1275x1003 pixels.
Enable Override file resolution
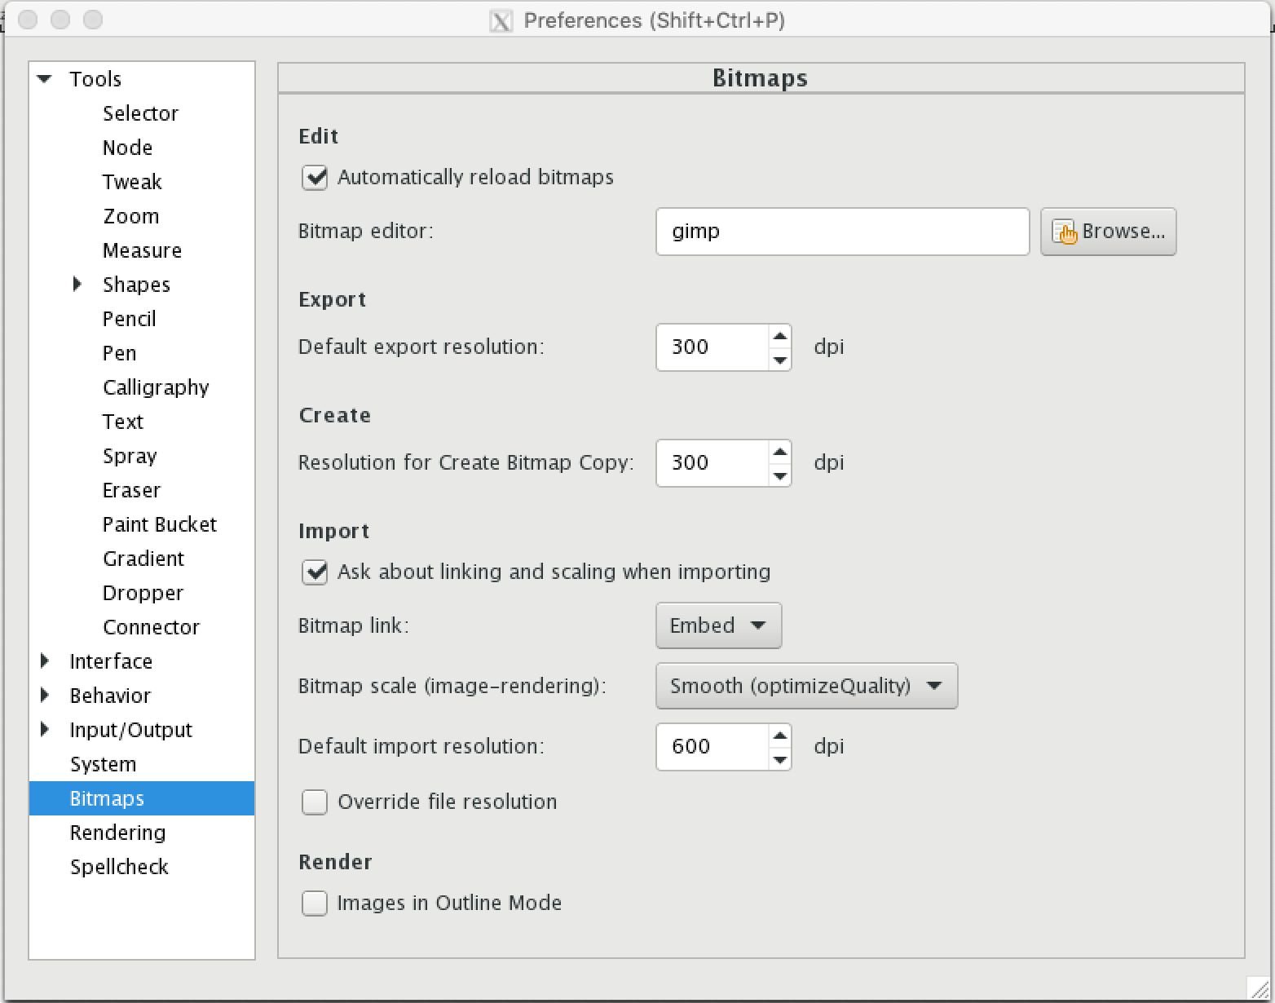(x=315, y=802)
